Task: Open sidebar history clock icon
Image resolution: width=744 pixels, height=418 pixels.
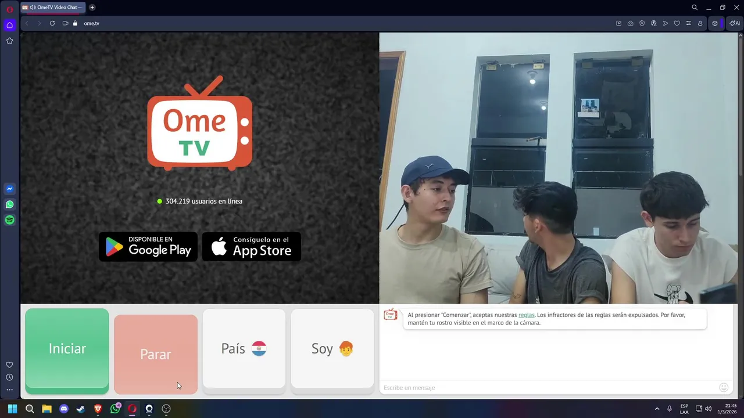Action: click(x=9, y=377)
